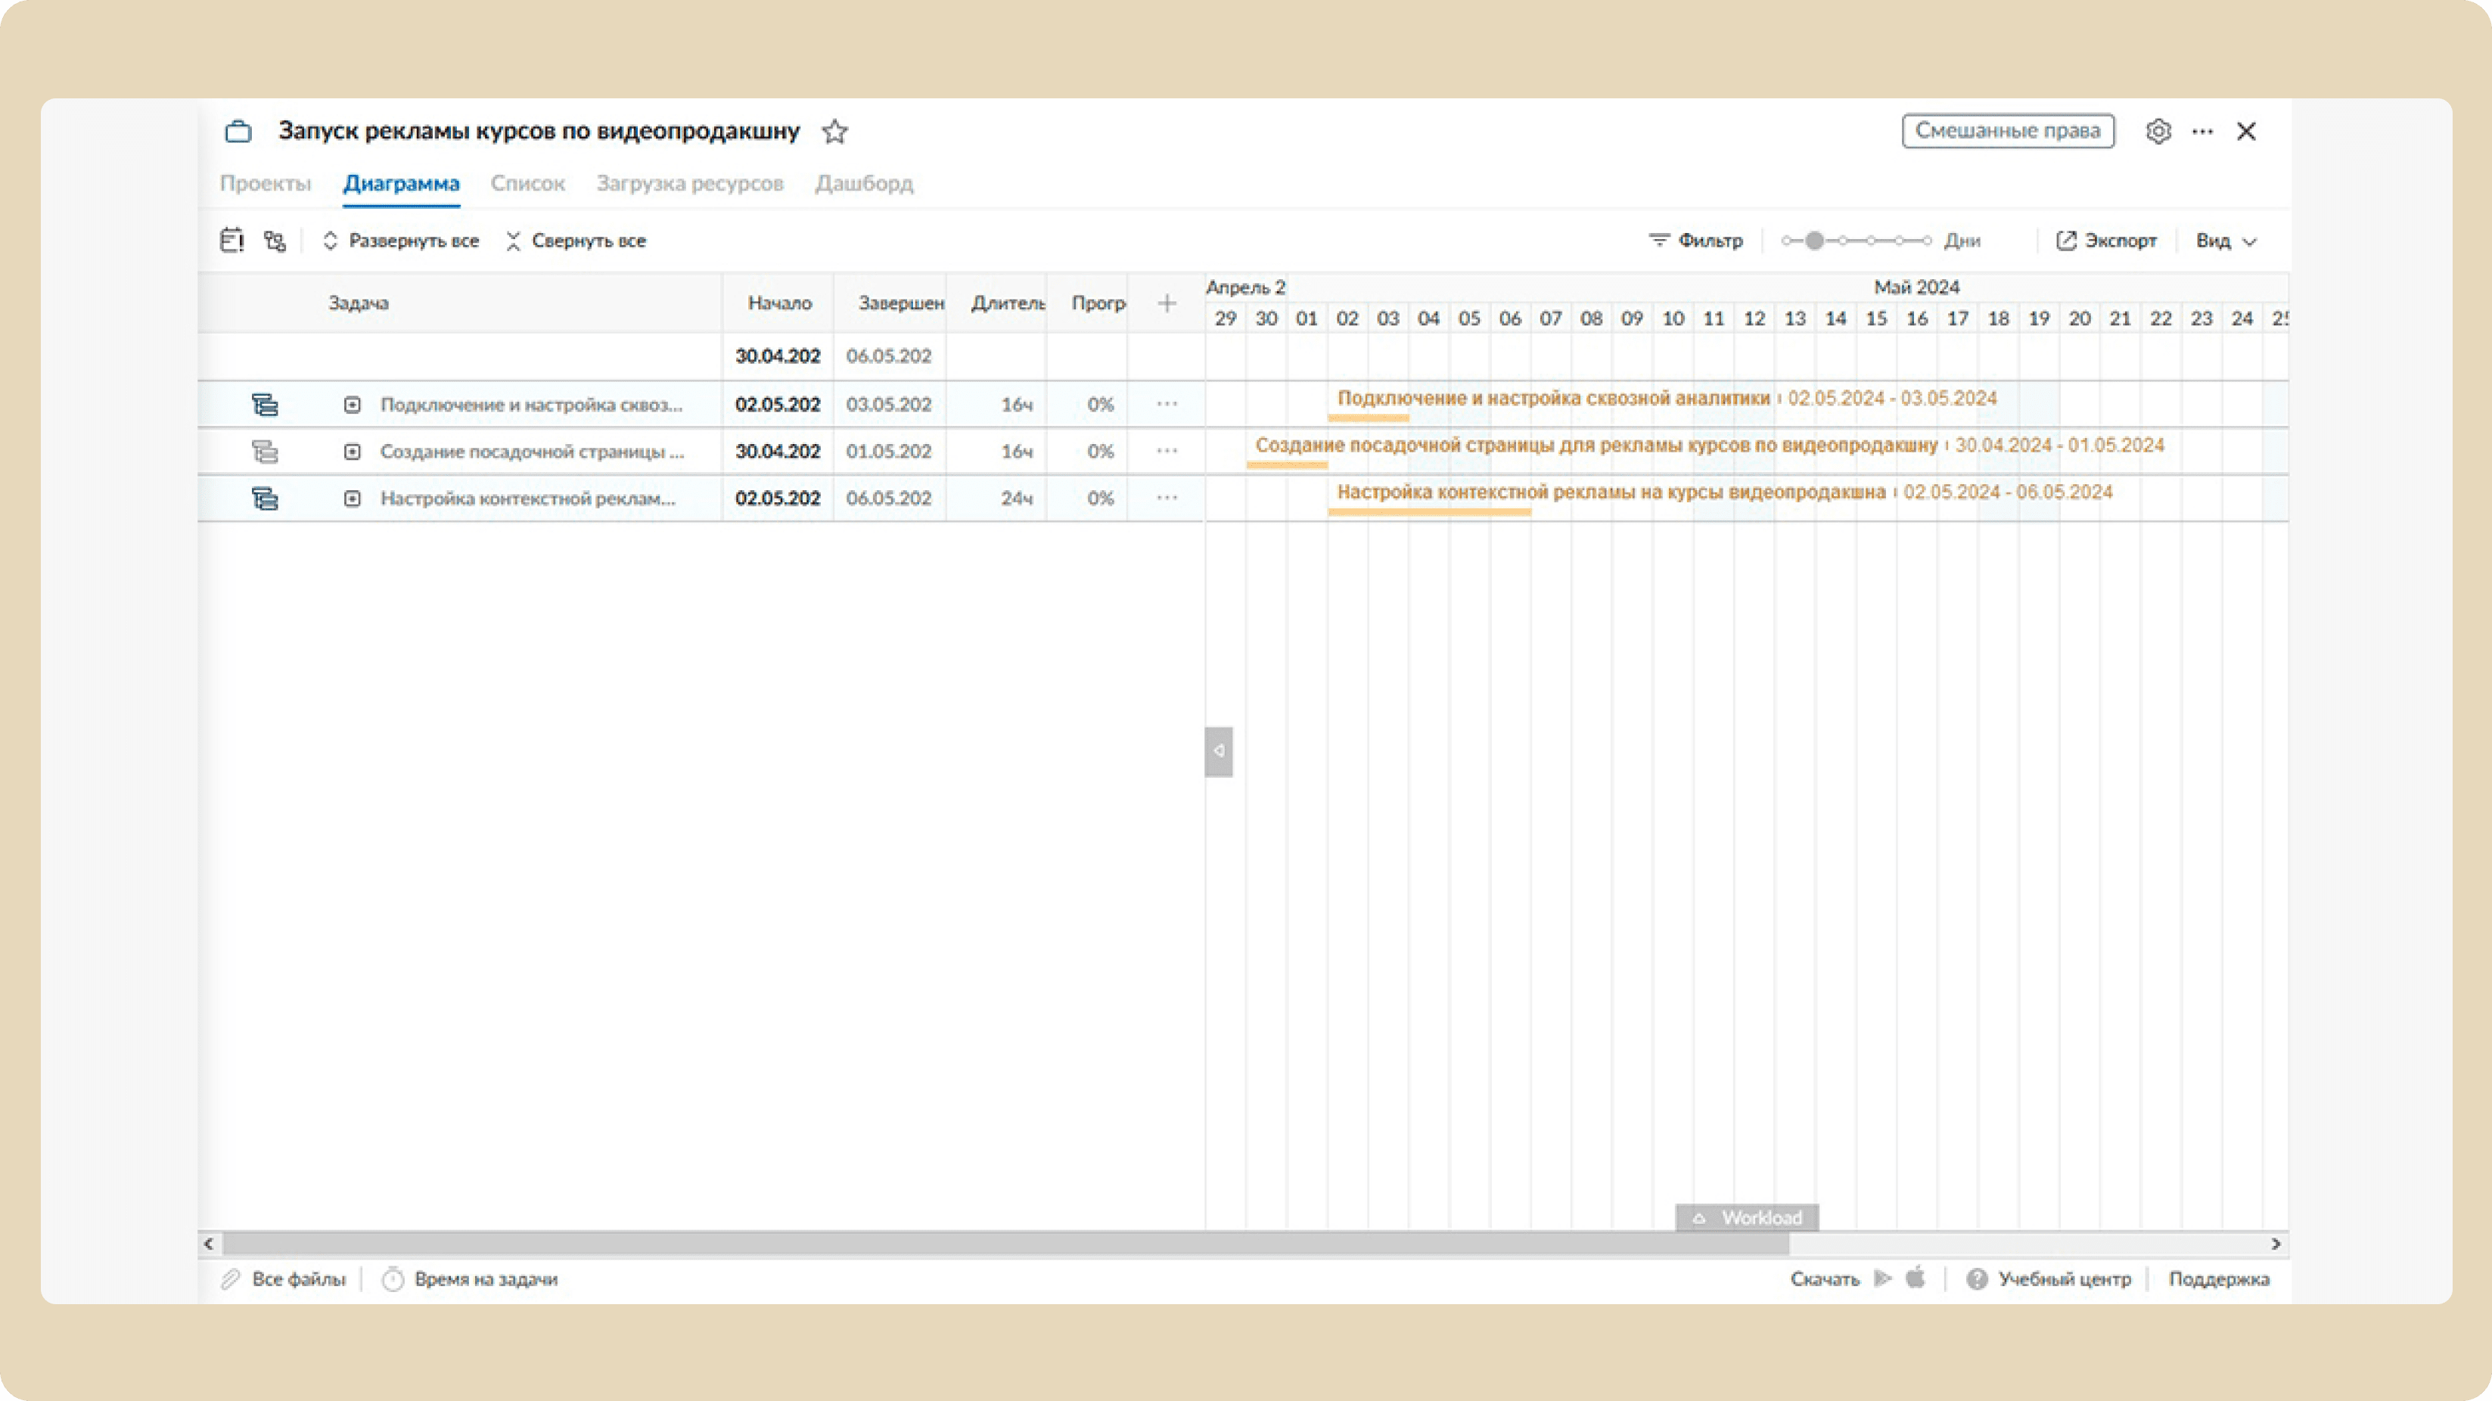2492x1401 pixels.
Task: Open the Вид dropdown
Action: coord(2226,241)
